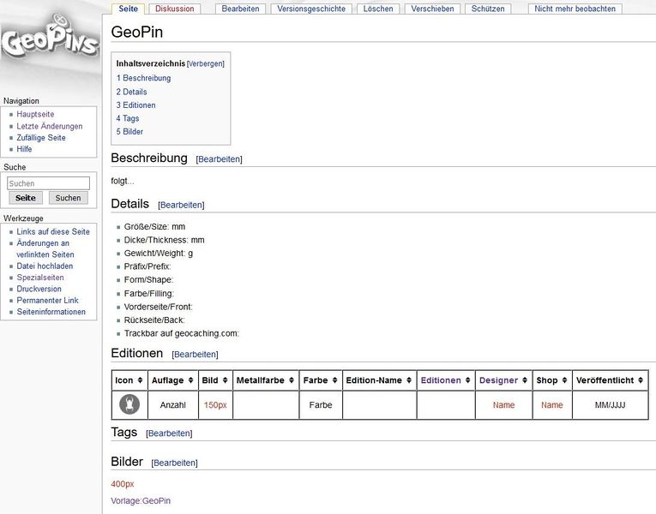Open the Diskussion tab
Screen dimensions: 656x514
175,9
